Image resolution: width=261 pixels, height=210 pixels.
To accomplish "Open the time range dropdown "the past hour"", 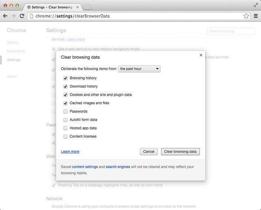I will 139,69.
